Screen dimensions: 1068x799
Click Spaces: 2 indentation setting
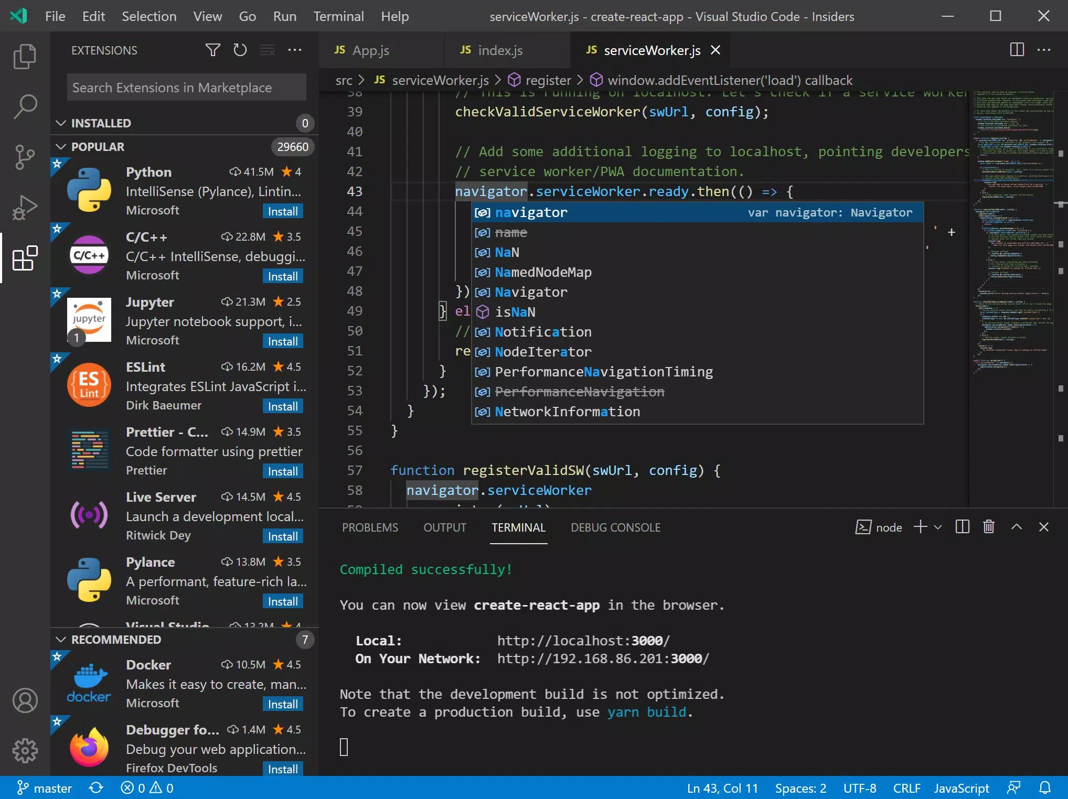pos(800,788)
